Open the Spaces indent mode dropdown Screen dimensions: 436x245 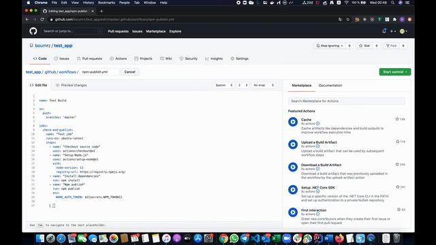pyautogui.click(x=224, y=85)
